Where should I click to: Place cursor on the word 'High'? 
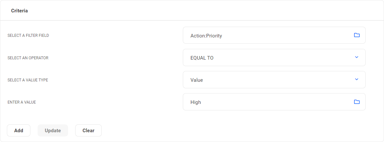pos(196,102)
